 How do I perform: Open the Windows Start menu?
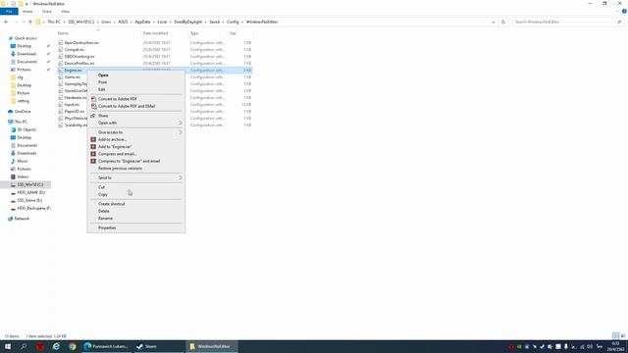pos(8,346)
